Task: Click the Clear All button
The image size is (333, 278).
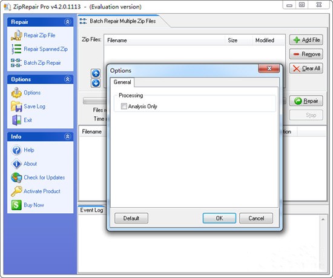Action: click(x=306, y=68)
